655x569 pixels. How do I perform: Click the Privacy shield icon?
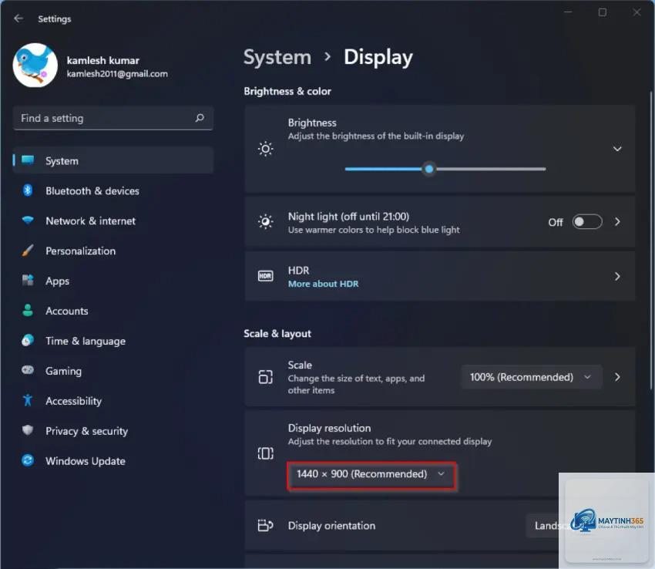pos(28,430)
